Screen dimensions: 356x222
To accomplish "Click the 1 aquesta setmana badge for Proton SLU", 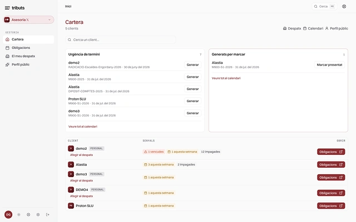I will coord(159,206).
